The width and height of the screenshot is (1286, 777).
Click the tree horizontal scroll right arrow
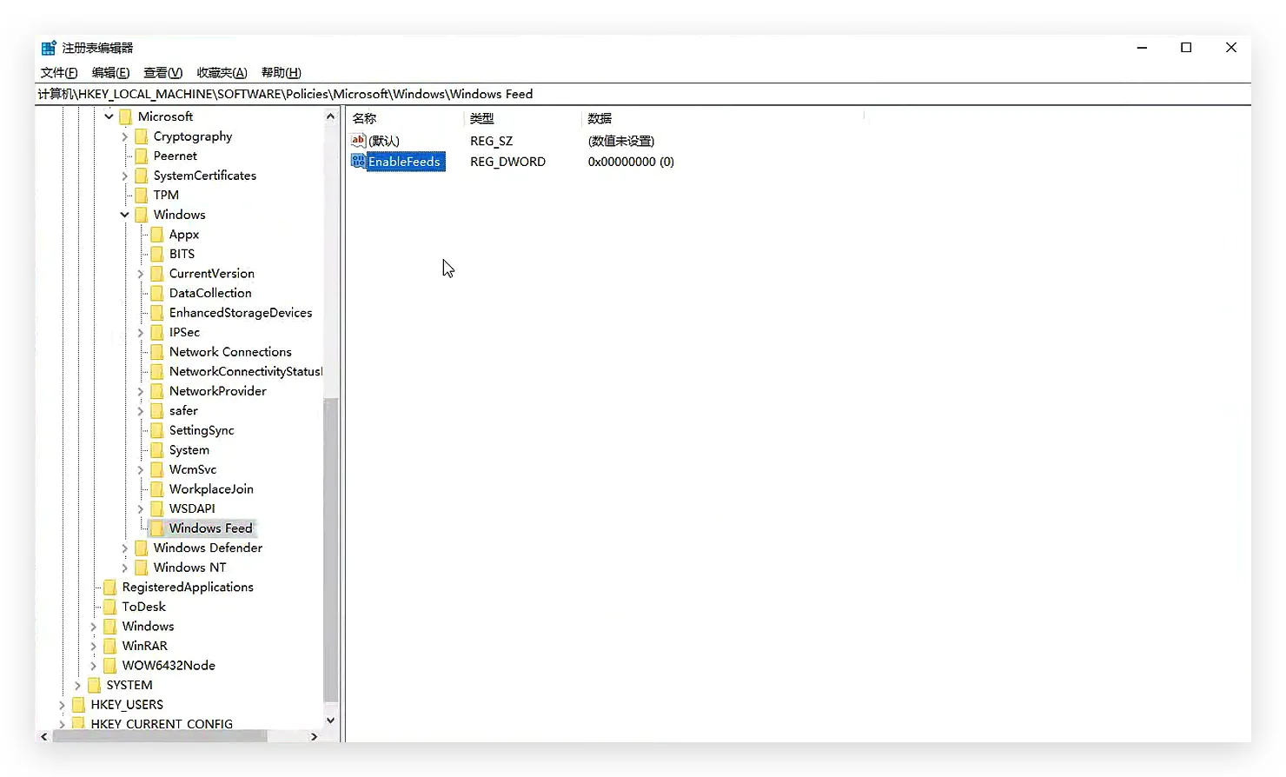coord(314,736)
